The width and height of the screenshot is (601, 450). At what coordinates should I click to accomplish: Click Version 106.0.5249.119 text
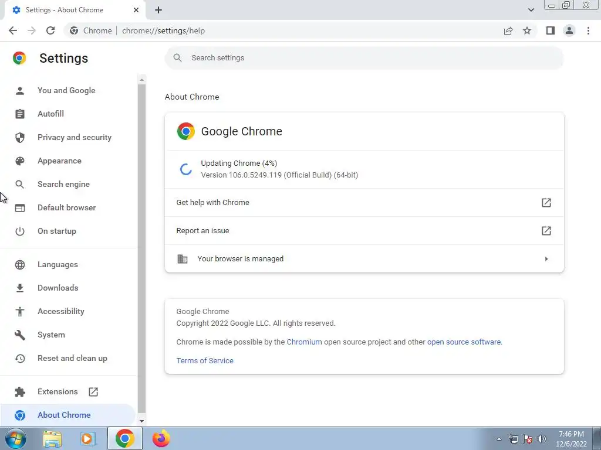click(279, 175)
